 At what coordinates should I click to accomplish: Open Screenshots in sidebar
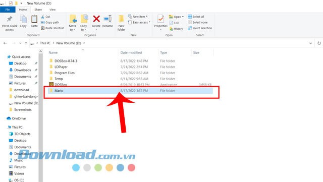(23, 110)
